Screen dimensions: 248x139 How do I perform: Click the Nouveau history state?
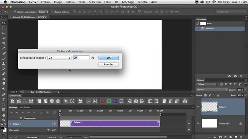tap(220, 29)
